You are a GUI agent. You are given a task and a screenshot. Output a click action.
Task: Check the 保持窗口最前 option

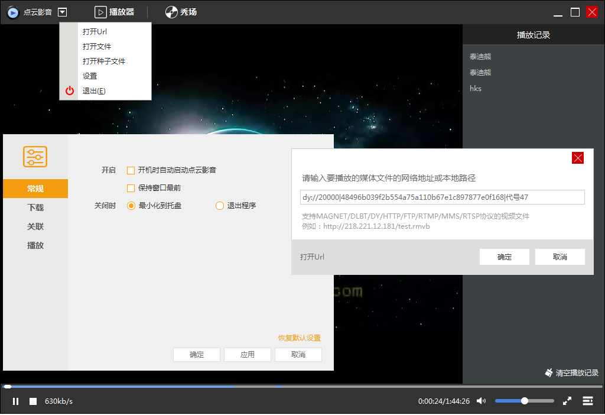(131, 188)
